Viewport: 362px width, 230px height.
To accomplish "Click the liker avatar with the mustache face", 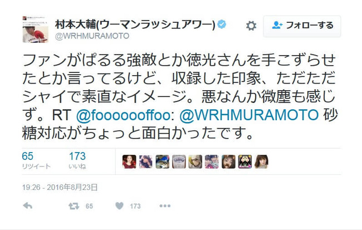I will pos(228,162).
